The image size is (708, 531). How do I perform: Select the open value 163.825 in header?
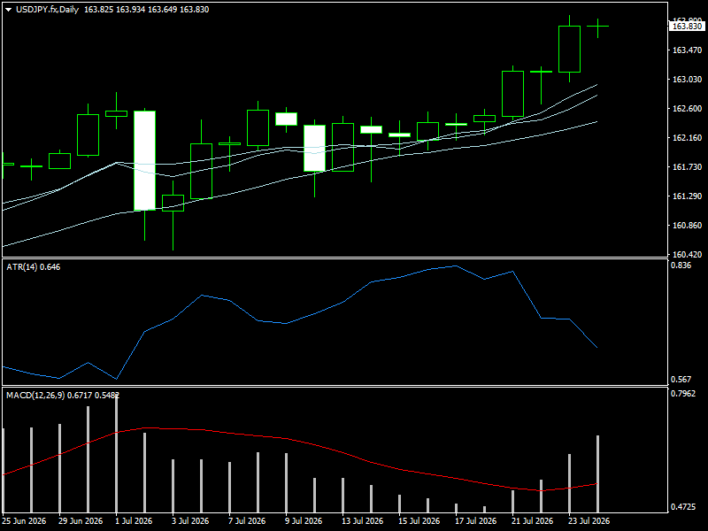(x=98, y=10)
